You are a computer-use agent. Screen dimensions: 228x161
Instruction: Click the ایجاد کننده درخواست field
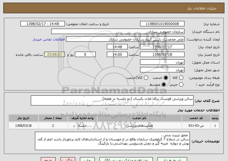[x=125, y=39]
